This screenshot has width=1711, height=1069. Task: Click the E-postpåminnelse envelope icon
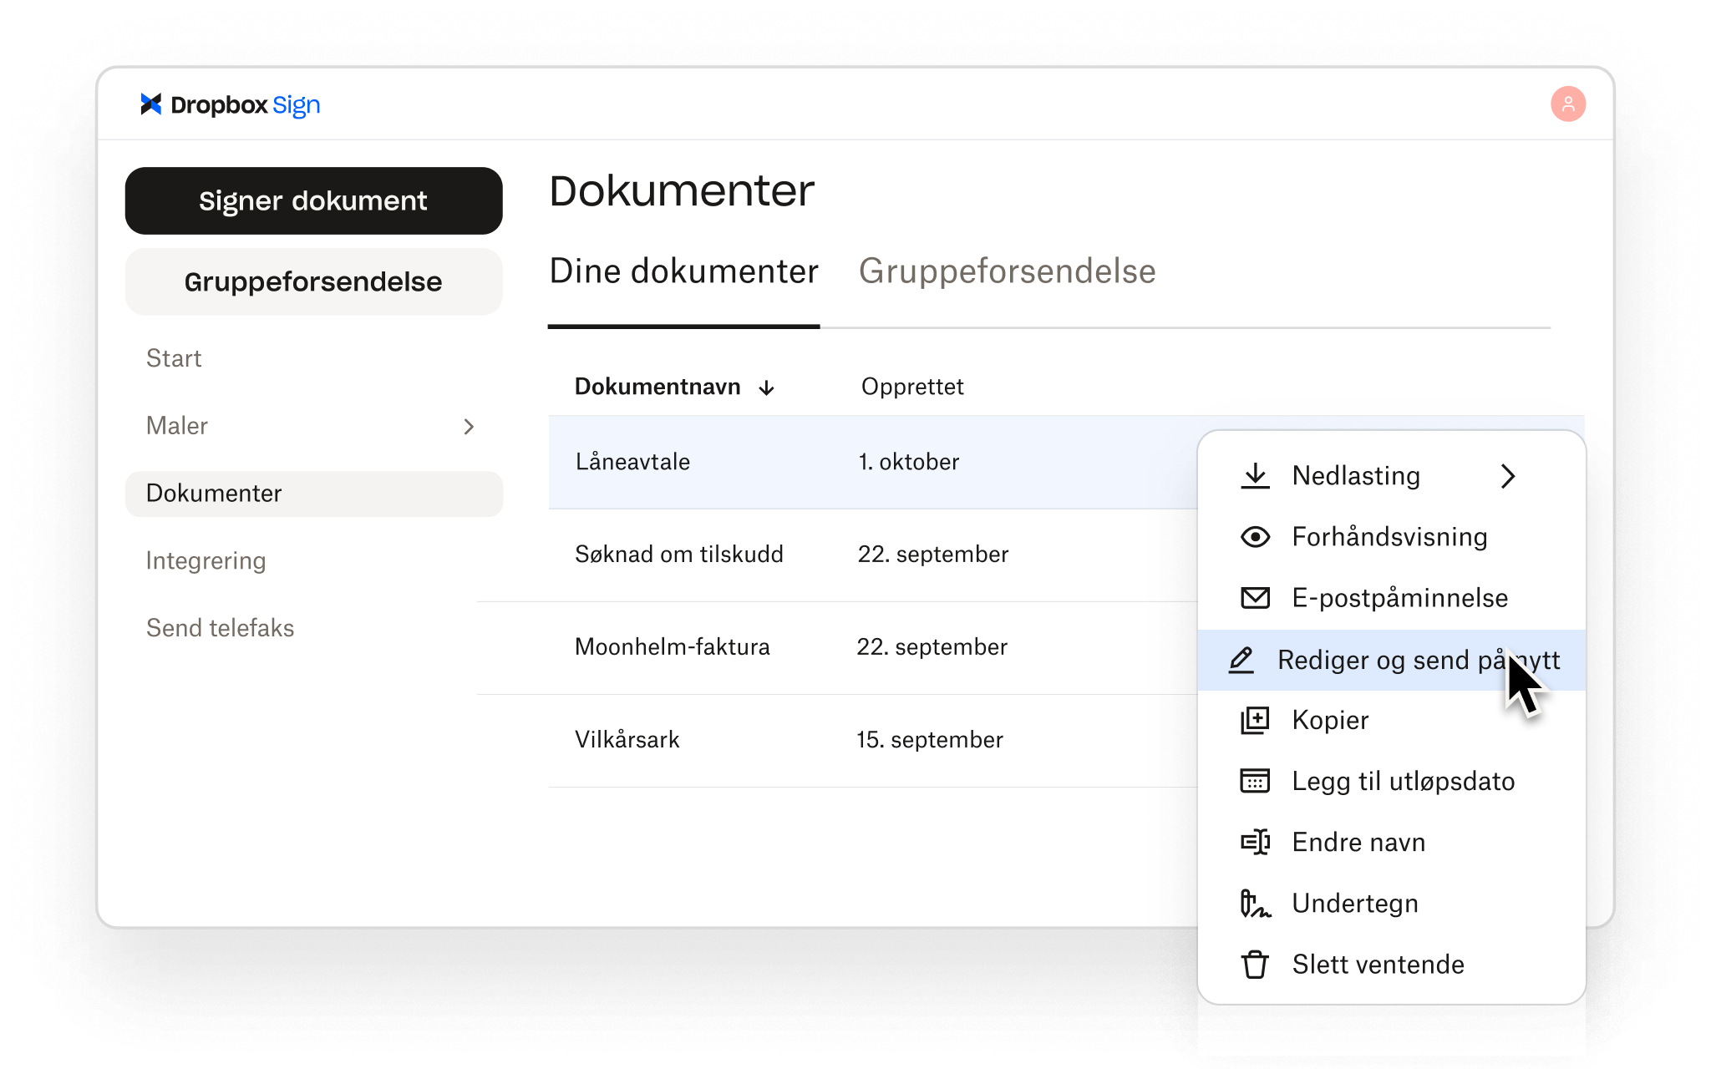pyautogui.click(x=1255, y=598)
